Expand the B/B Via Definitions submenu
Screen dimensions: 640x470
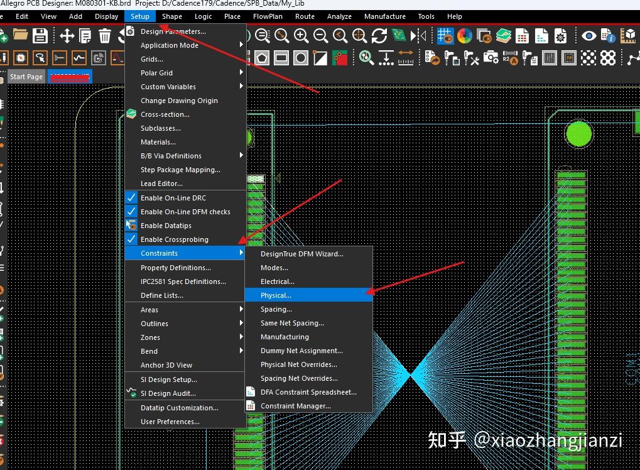pyautogui.click(x=186, y=156)
